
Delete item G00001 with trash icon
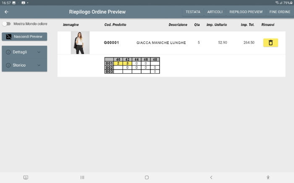point(270,43)
